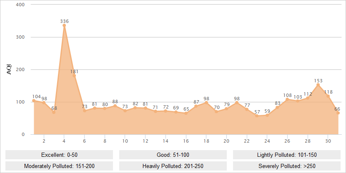Click the data point marker under 118
The image size is (346, 173).
(x=328, y=96)
